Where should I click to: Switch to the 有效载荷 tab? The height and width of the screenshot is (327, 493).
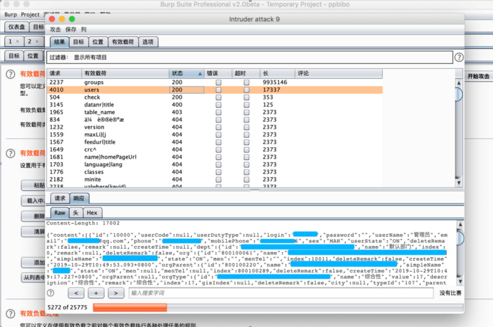(123, 42)
